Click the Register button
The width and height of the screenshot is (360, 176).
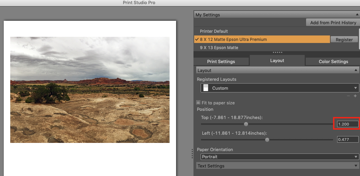(344, 40)
